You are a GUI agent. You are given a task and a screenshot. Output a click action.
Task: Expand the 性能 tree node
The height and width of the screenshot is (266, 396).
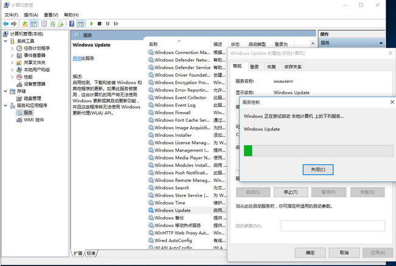point(12,77)
